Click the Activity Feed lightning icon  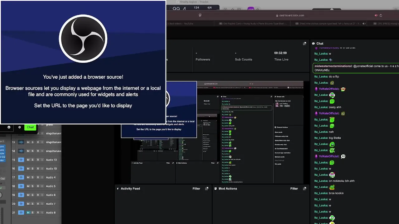118,189
